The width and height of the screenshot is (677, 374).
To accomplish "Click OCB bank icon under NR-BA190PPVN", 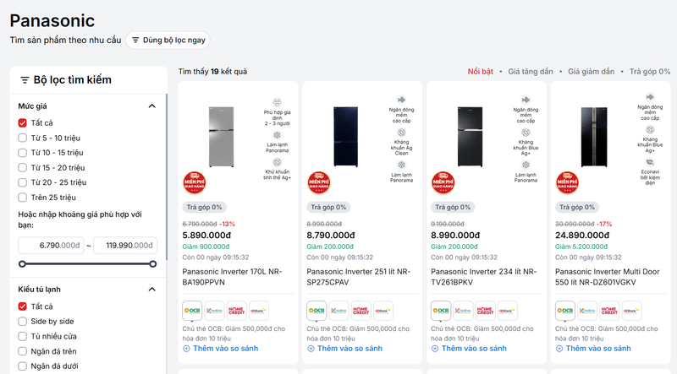I will coord(192,311).
